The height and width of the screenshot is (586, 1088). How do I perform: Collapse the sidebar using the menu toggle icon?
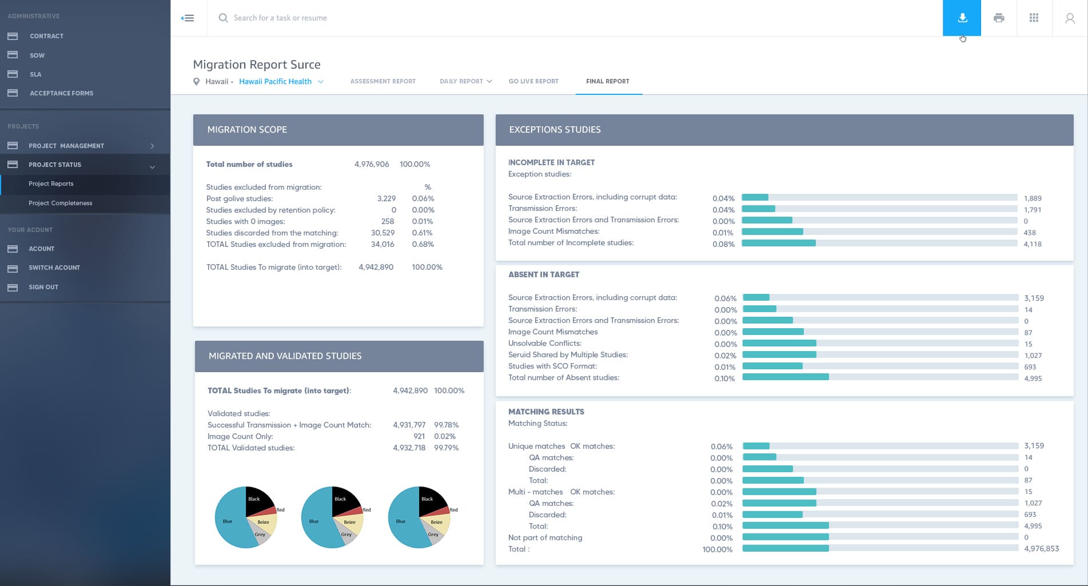[188, 18]
